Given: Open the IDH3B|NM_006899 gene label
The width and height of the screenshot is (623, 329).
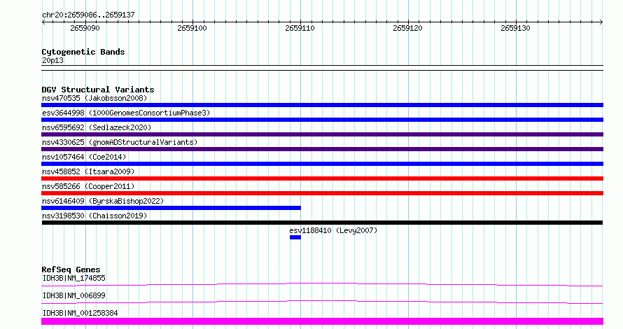Looking at the screenshot, I should coord(74,295).
